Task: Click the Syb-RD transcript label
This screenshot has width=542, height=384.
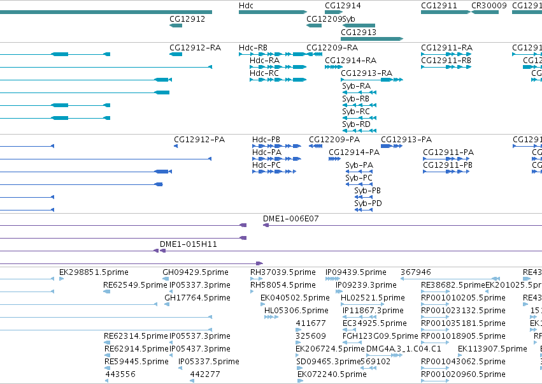Action: (x=357, y=124)
